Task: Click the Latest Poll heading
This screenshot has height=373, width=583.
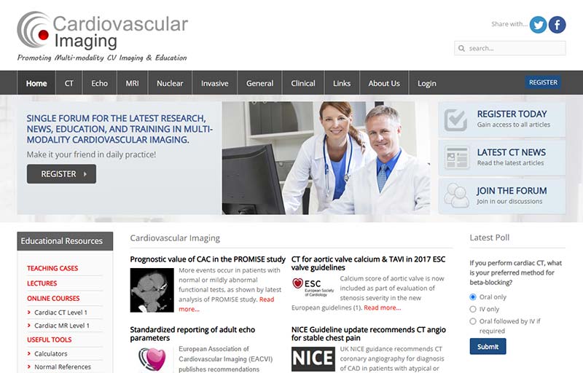Action: (x=489, y=237)
